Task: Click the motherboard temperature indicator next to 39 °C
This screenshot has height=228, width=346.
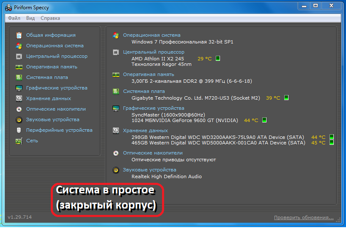Action: click(x=286, y=98)
